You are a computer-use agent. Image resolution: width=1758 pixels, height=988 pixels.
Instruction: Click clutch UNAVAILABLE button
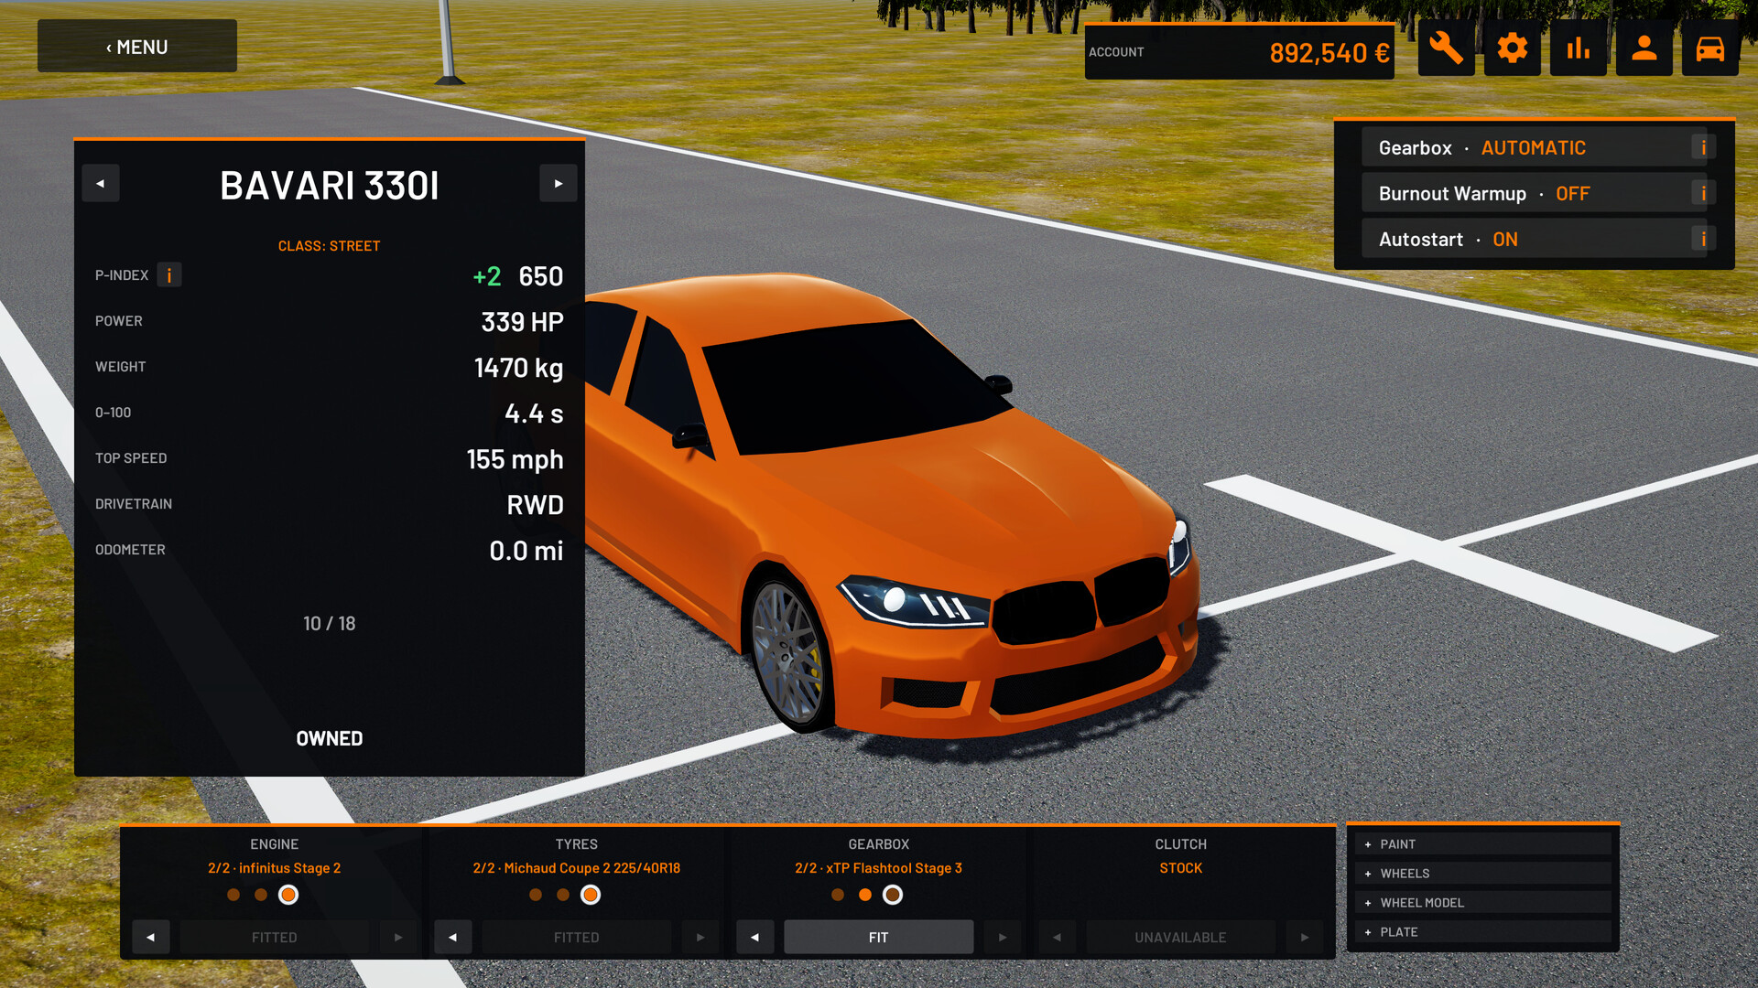1181,937
